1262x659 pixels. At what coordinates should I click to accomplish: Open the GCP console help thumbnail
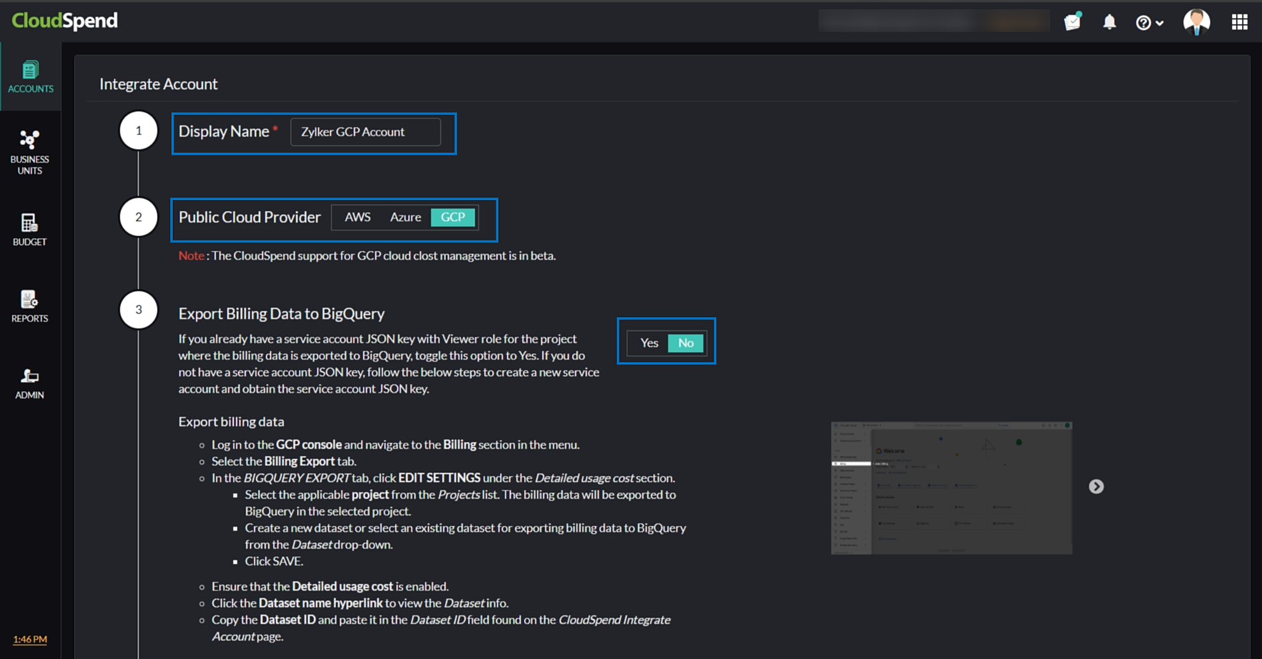(952, 488)
